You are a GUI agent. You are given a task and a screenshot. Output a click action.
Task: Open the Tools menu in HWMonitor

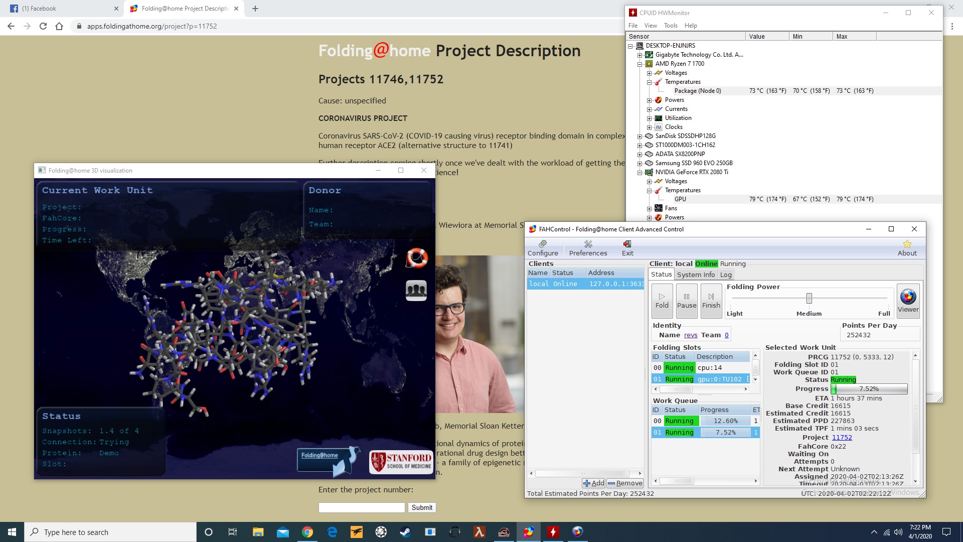click(671, 26)
